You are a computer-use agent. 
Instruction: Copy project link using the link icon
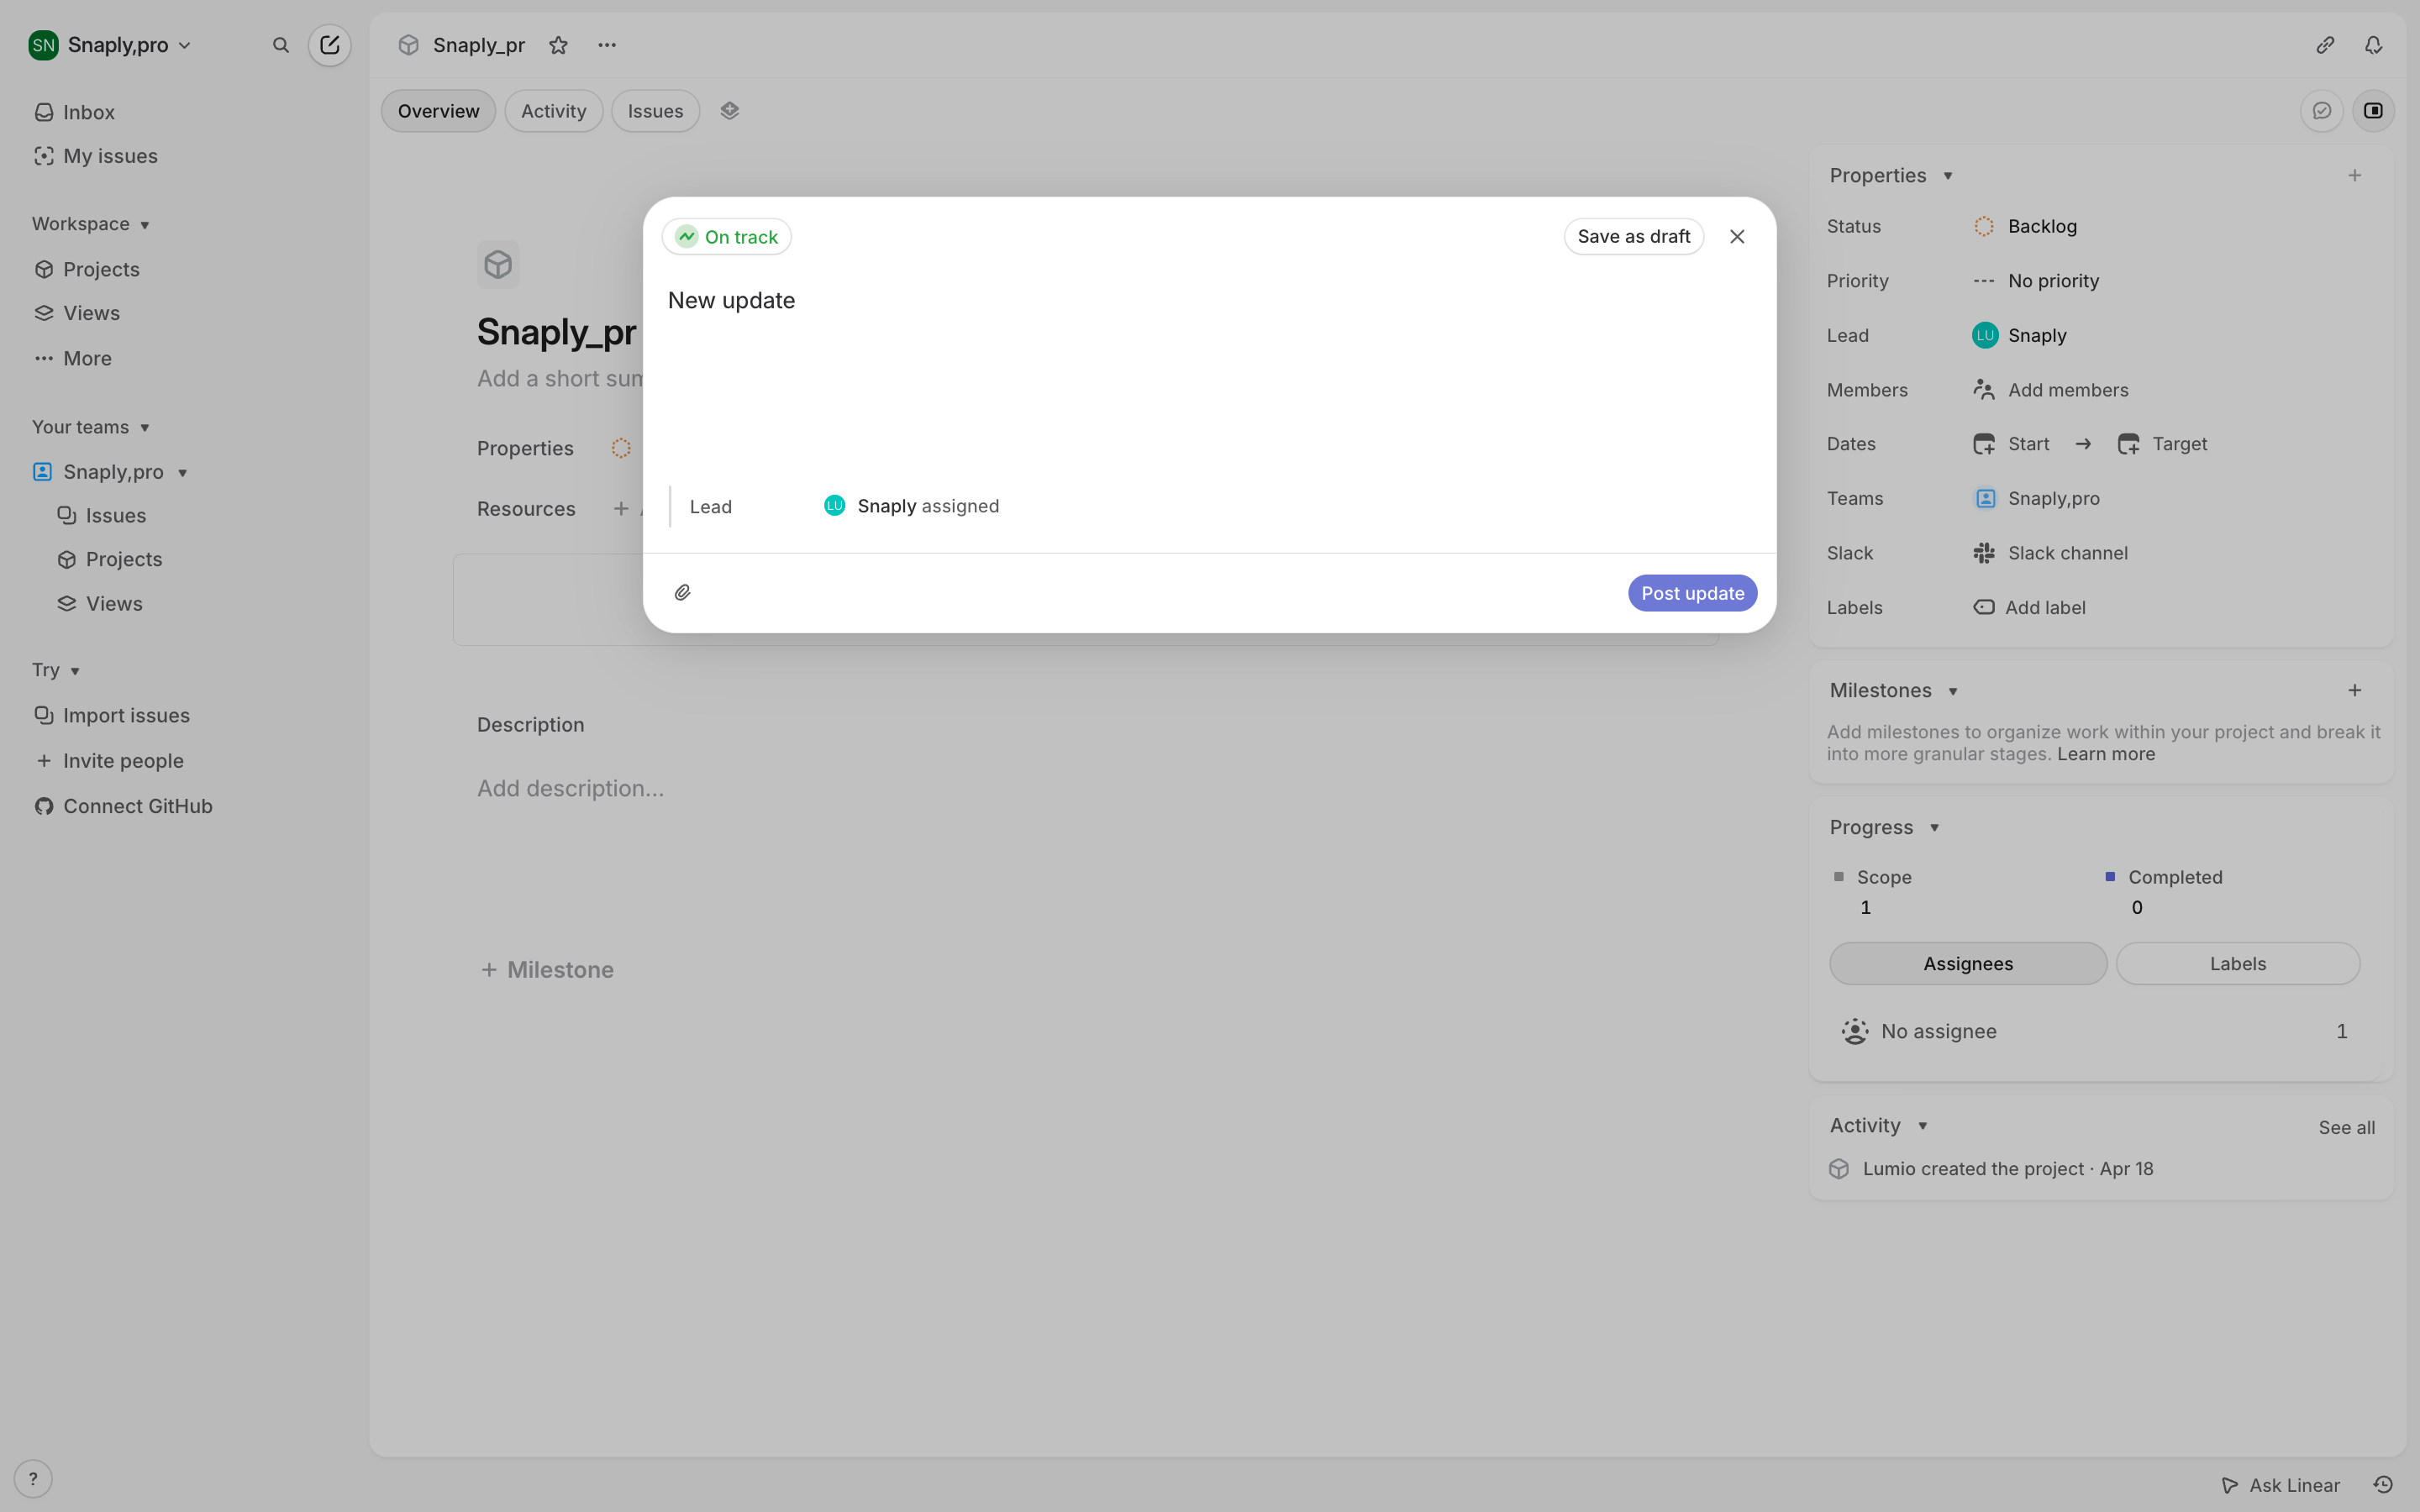click(x=2325, y=45)
